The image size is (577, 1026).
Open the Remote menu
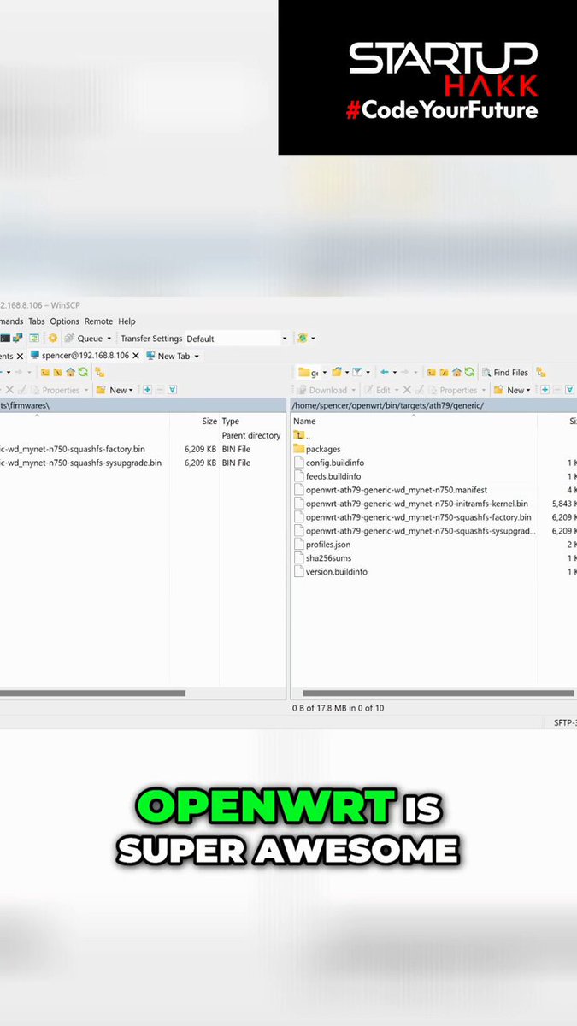[98, 321]
